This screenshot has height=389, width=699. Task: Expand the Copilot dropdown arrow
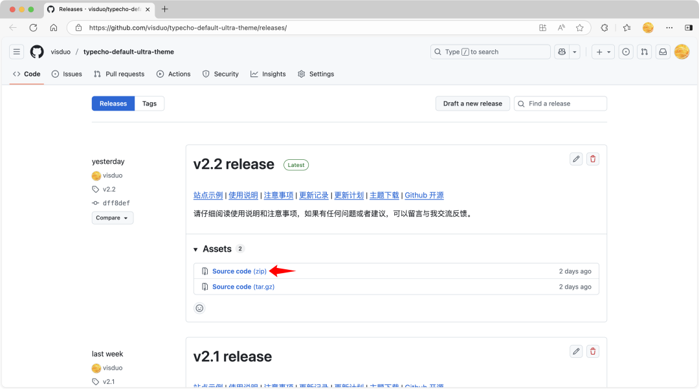(x=575, y=52)
